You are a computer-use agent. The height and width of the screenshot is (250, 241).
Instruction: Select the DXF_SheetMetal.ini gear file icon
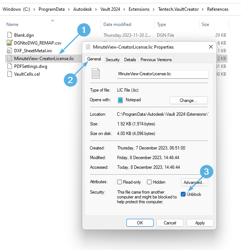[x=9, y=50]
